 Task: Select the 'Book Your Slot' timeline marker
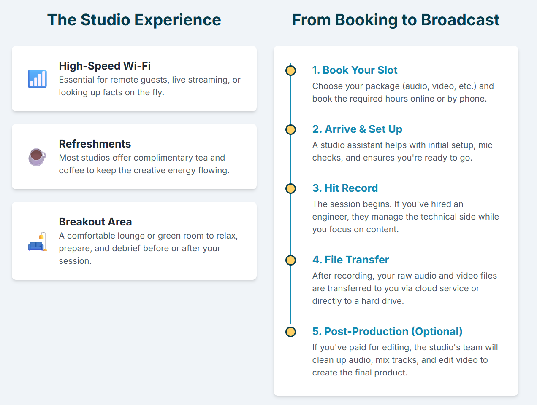(290, 70)
